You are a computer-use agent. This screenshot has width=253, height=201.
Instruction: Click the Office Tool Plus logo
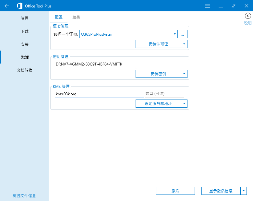click(x=20, y=6)
